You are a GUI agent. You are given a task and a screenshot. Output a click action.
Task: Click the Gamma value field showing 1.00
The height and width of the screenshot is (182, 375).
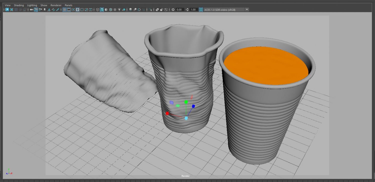pos(193,10)
